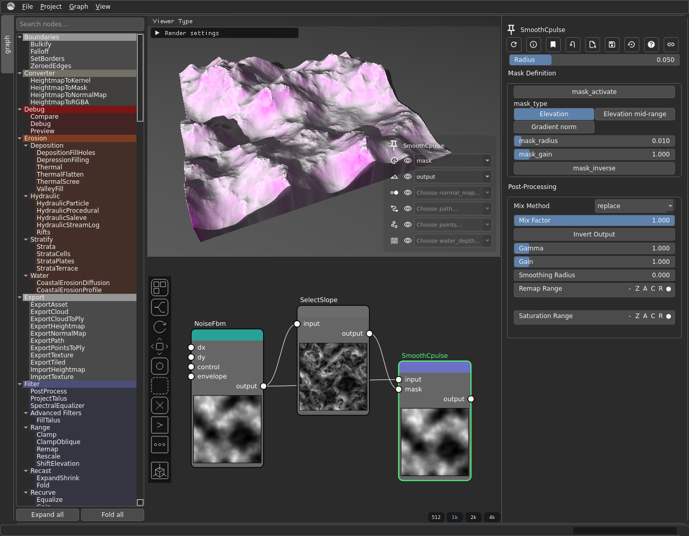Viewport: 689px width, 536px height.
Task: Click the reset-to-default circular arrow icon
Action: [632, 44]
